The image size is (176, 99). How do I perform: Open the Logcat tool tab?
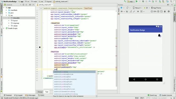(x=18, y=95)
